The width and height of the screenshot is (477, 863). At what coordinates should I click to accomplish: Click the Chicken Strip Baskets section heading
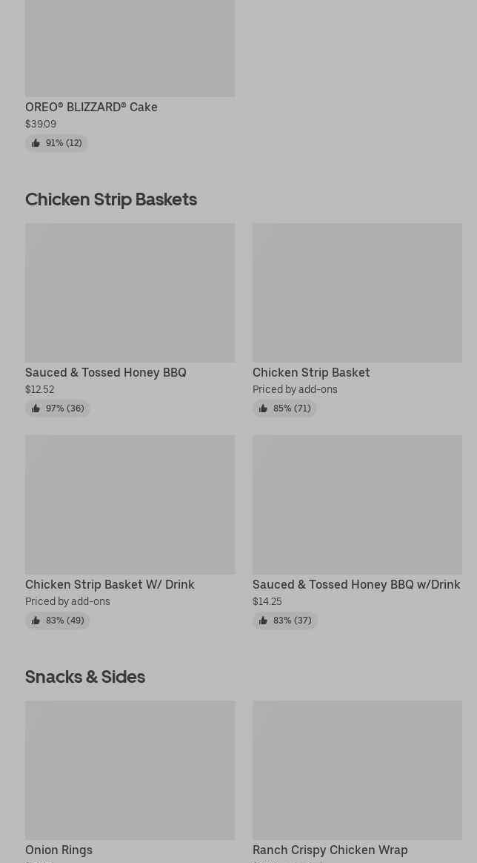coord(111,199)
